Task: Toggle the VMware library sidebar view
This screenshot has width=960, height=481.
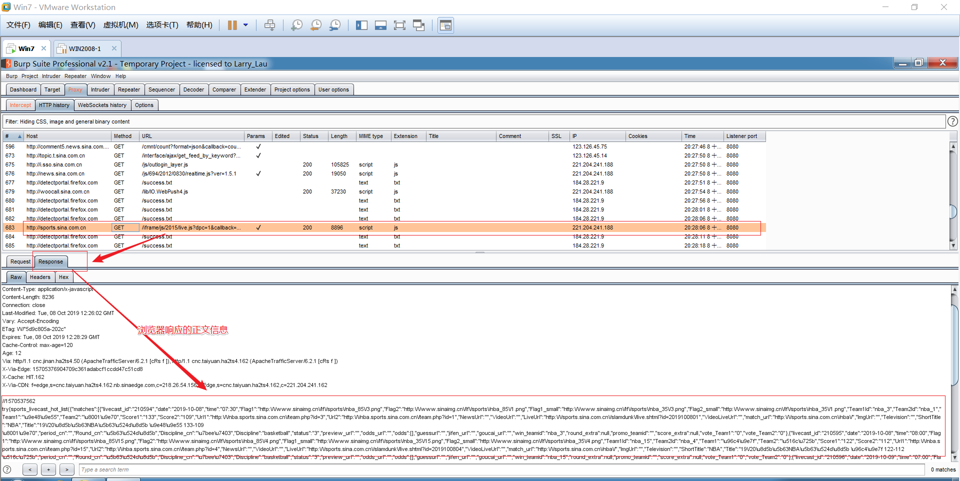Action: click(x=361, y=25)
